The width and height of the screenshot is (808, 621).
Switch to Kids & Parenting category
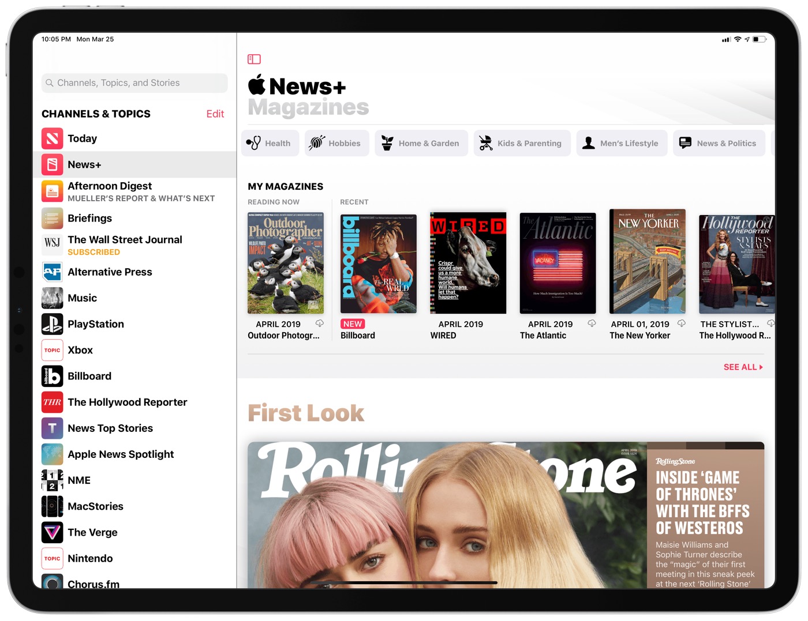point(522,143)
